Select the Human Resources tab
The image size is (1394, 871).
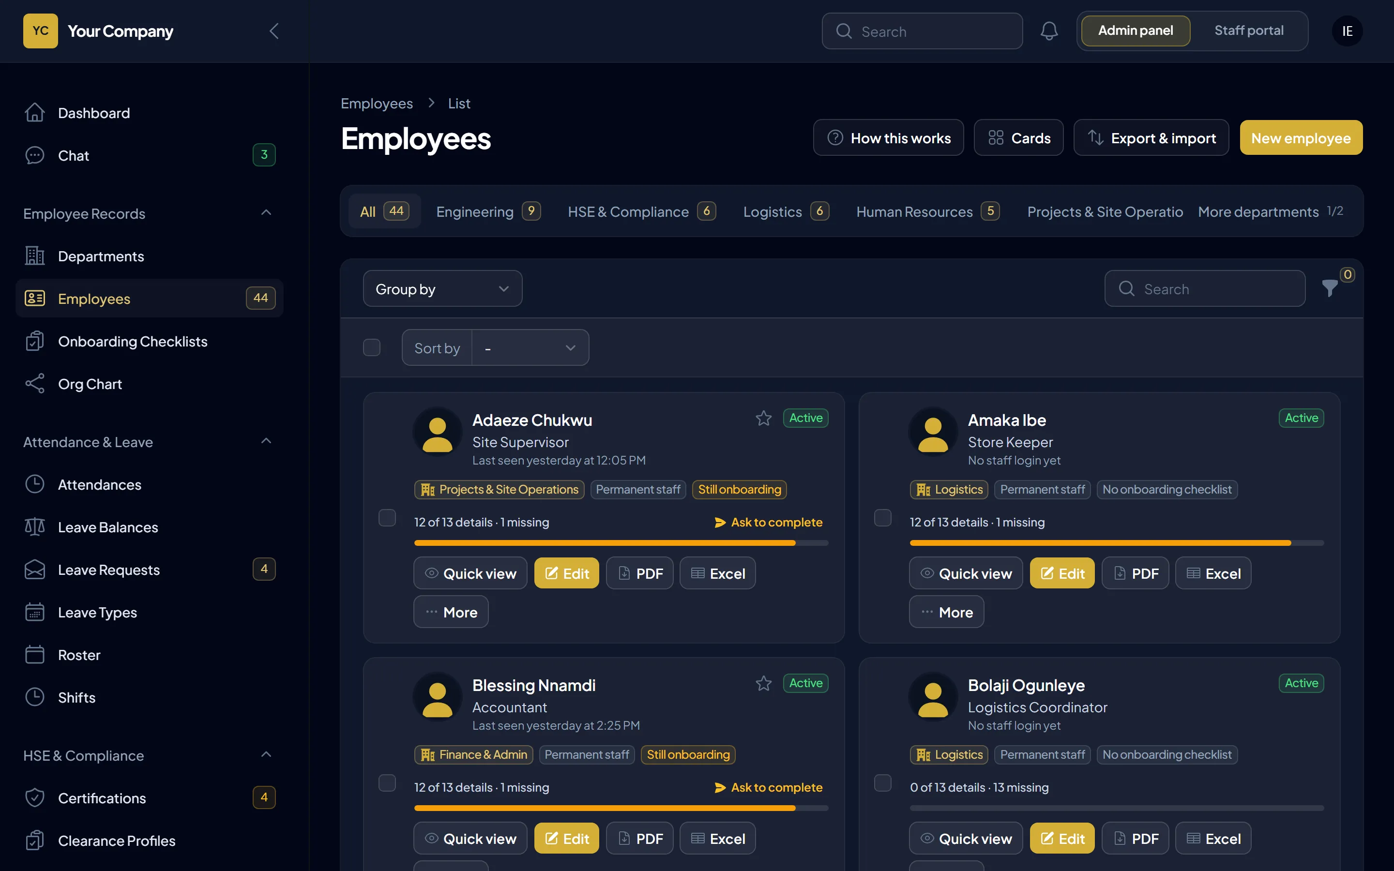pyautogui.click(x=927, y=211)
